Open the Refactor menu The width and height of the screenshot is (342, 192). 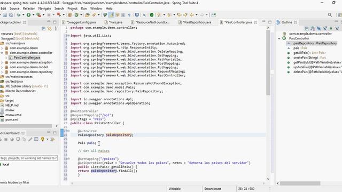pyautogui.click(x=29, y=9)
